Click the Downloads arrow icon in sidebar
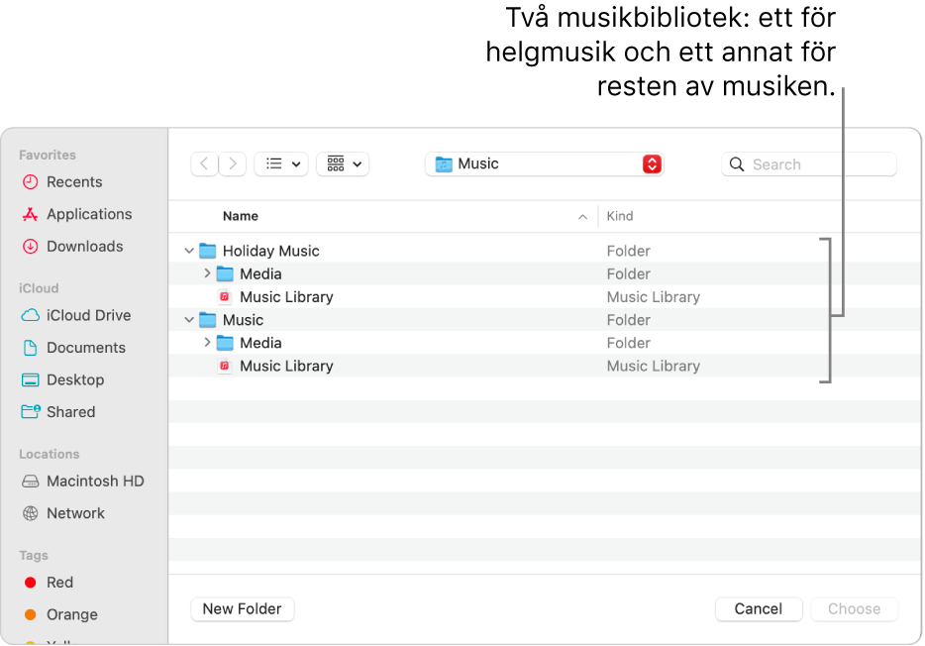This screenshot has height=646, width=925. pos(31,247)
